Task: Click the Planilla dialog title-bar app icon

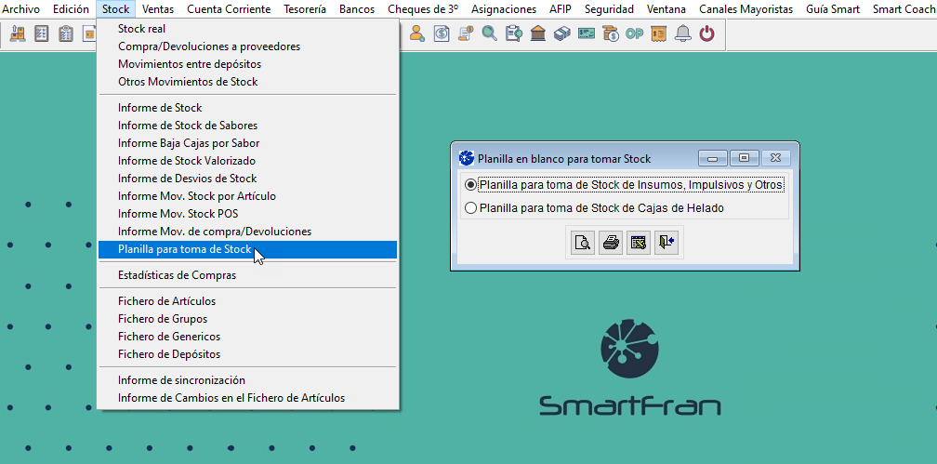Action: click(x=466, y=158)
